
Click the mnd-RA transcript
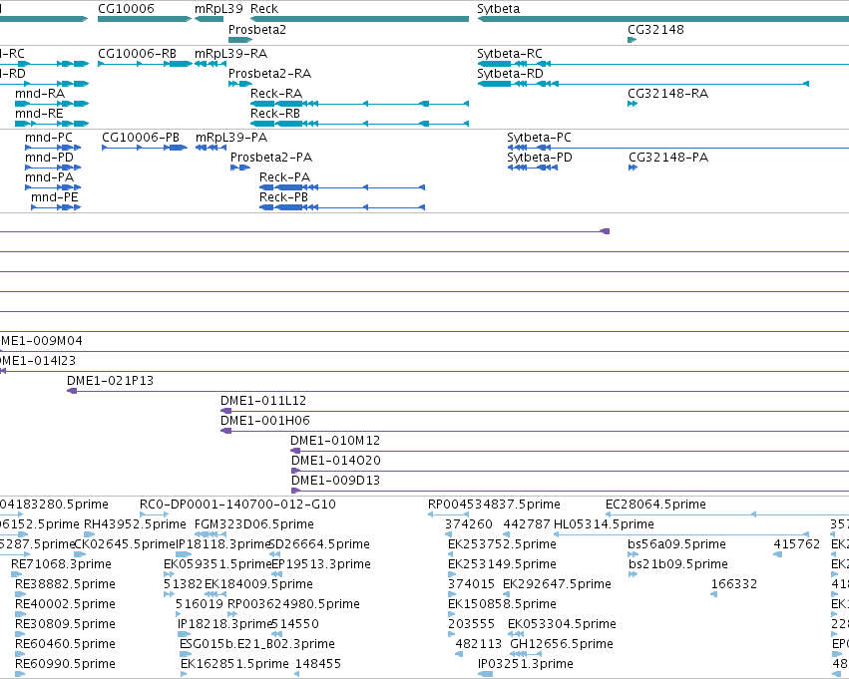52,104
